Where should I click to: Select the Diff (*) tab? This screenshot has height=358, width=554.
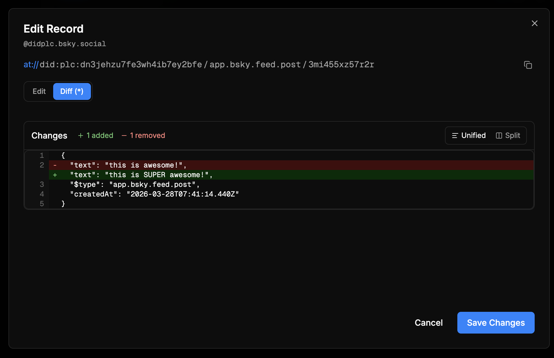(x=72, y=91)
